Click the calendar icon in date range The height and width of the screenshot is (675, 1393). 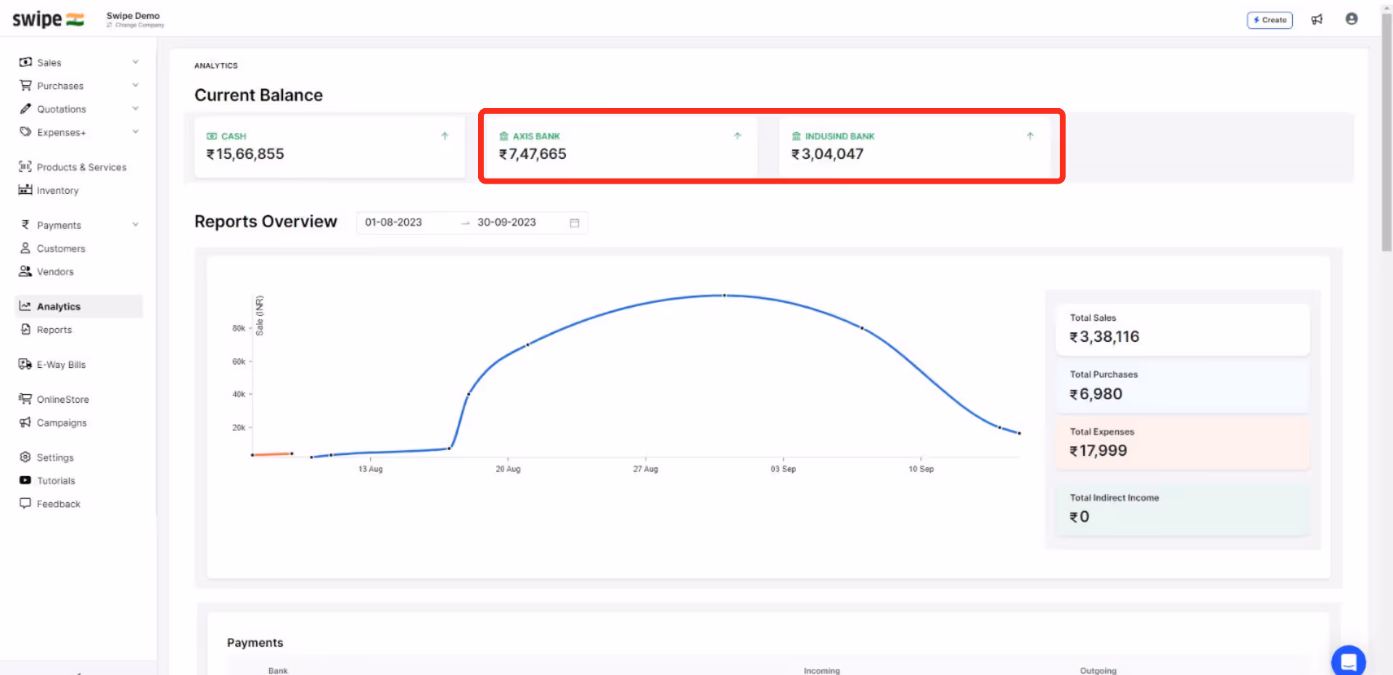point(575,223)
